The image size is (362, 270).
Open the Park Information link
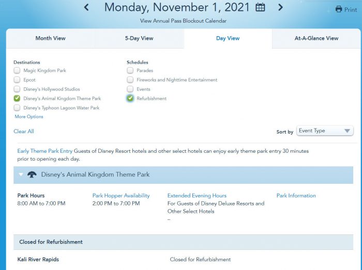[296, 196]
